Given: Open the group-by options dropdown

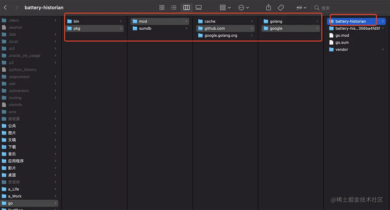Looking at the screenshot, I should 225,7.
